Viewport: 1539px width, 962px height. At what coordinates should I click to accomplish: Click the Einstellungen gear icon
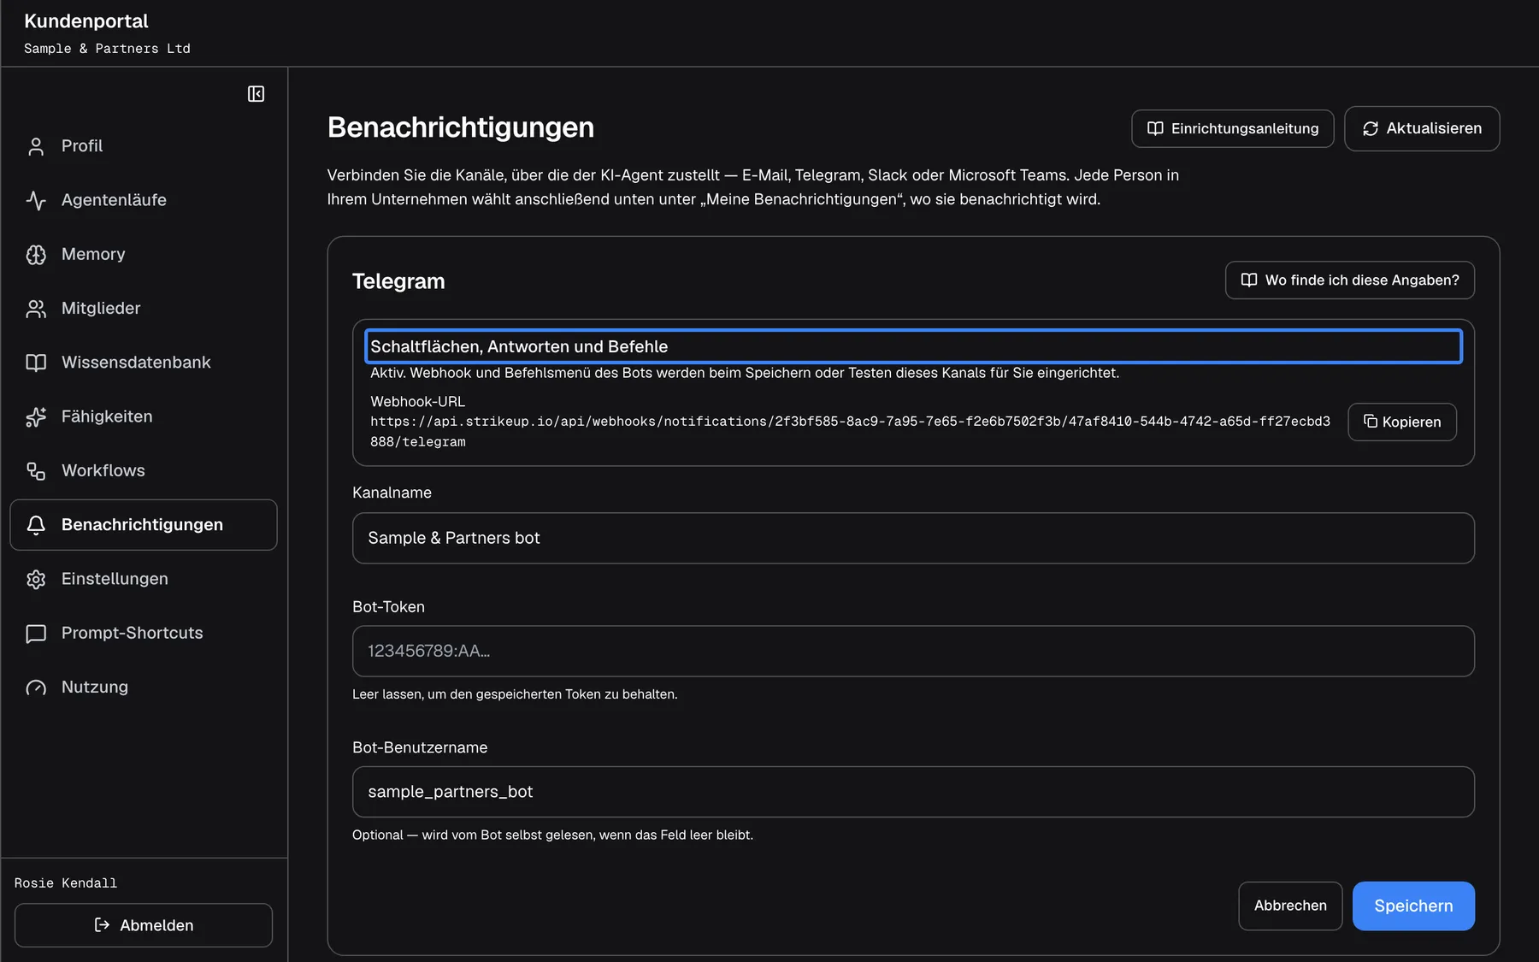pyautogui.click(x=36, y=579)
